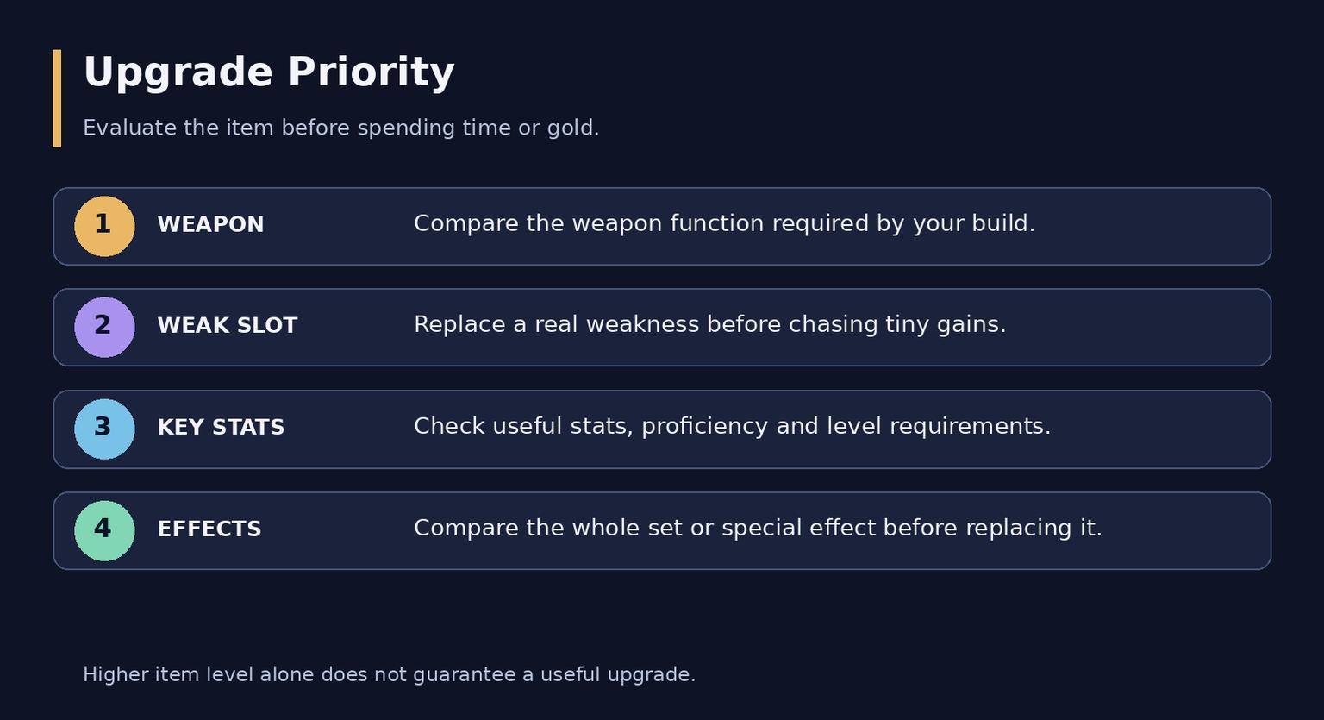
Task: Click text 'Replace a real weakness'
Action: click(557, 325)
